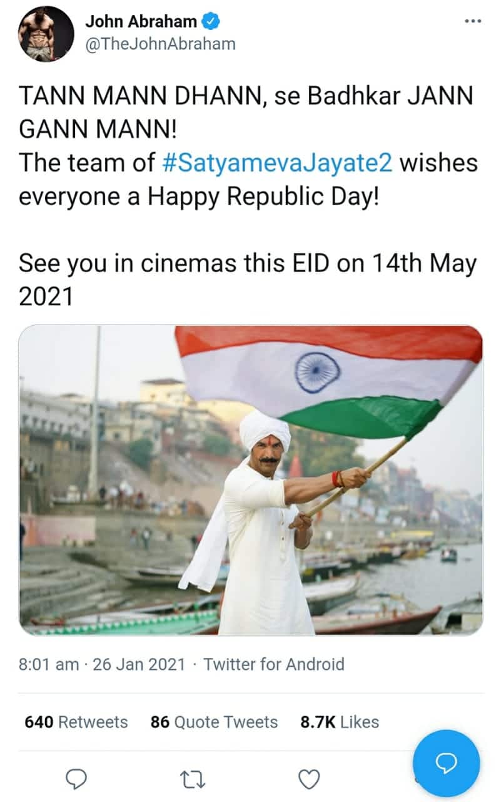Click the 8:01 am timestamp

(49, 664)
